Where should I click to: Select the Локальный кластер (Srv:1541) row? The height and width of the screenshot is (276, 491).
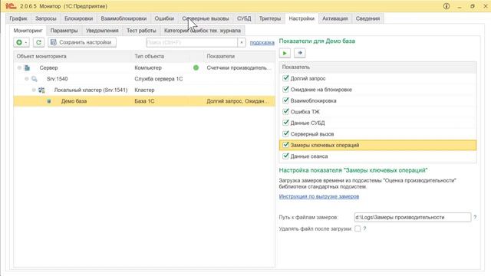144,90
